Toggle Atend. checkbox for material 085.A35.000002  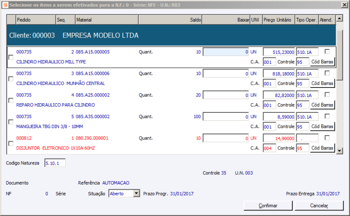coord(327,116)
